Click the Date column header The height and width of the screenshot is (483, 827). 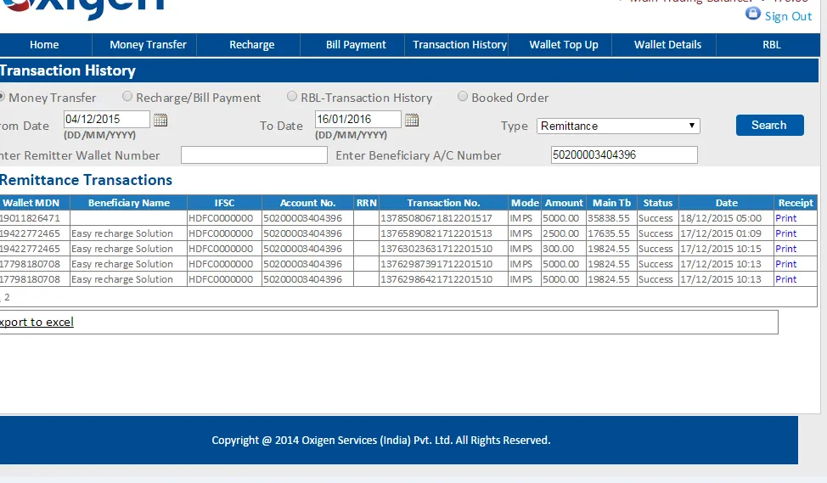(x=726, y=203)
